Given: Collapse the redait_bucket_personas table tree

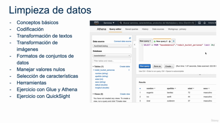Looking at the screenshot, I should coord(94,70).
